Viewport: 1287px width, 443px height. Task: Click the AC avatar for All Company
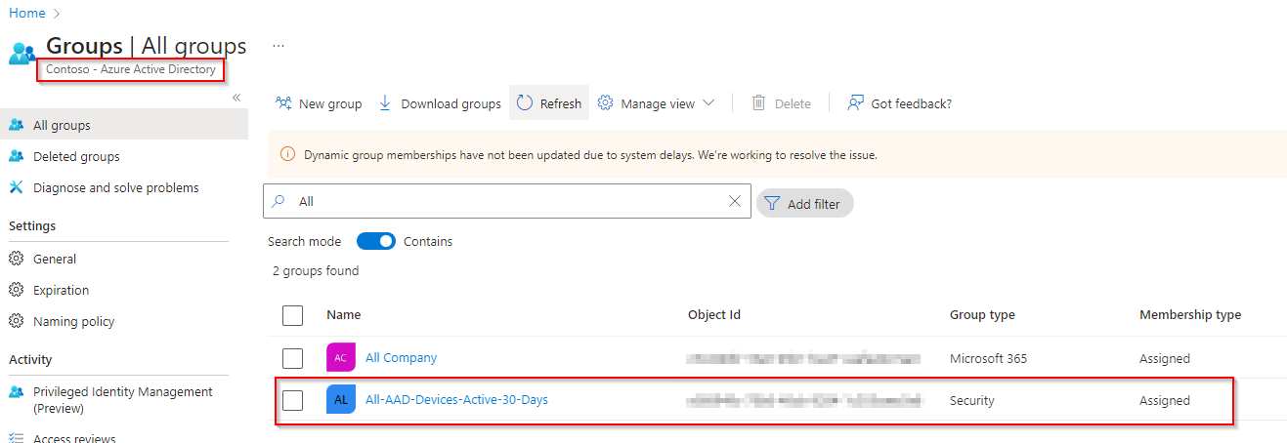[x=340, y=358]
